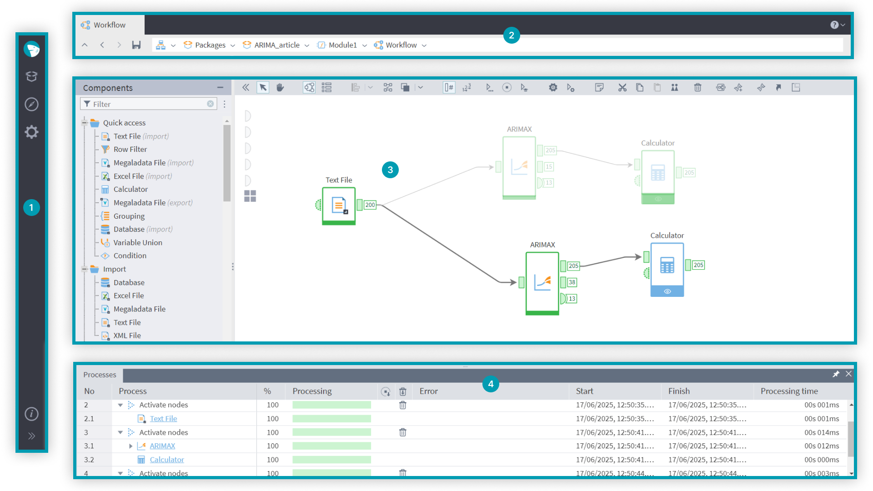Image resolution: width=873 pixels, height=491 pixels.
Task: Open the packages icon in left sidebar
Action: (31, 76)
